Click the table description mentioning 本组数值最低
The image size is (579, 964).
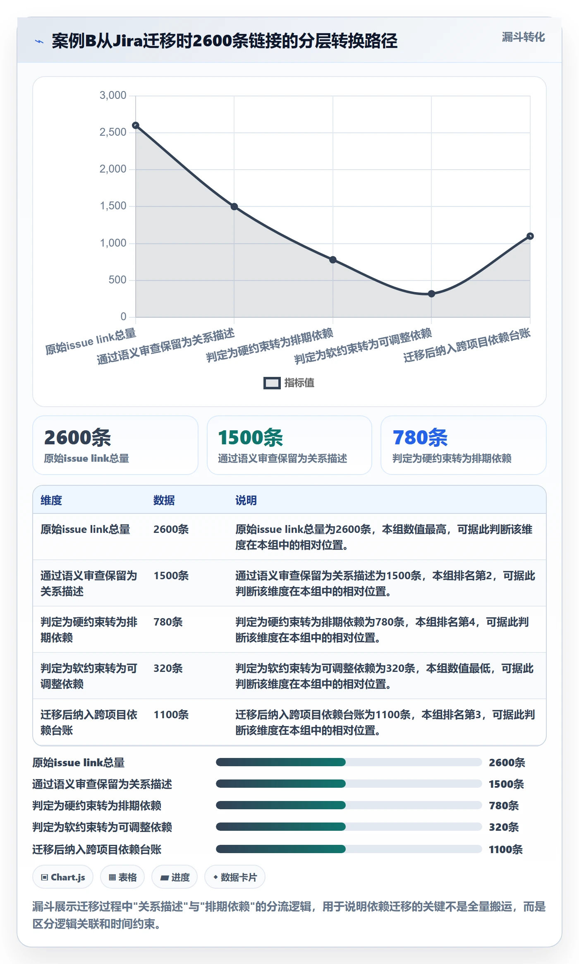(385, 676)
